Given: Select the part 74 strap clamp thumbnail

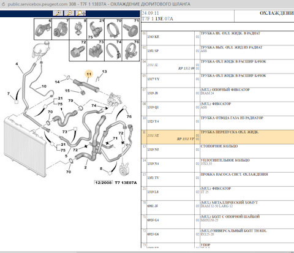Looking at the screenshot, I should point(113,51).
